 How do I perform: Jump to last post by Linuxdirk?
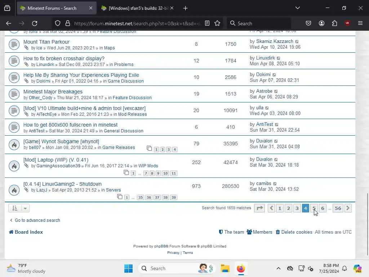click(x=279, y=58)
